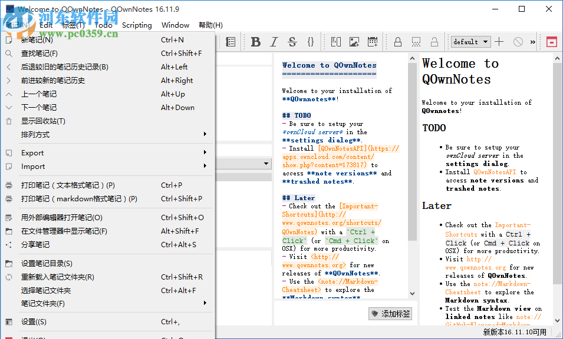The width and height of the screenshot is (563, 339).
Task: Click the red distraction-free mode icon
Action: [551, 42]
